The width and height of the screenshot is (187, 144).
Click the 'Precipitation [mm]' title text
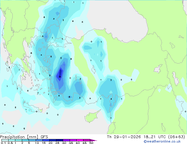tap(19, 137)
